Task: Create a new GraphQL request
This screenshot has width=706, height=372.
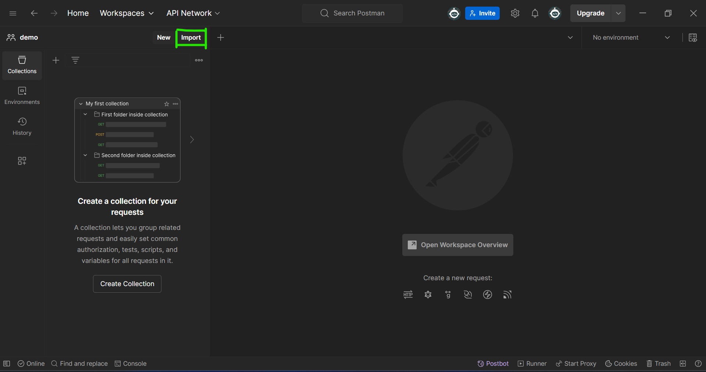Action: [x=428, y=295]
